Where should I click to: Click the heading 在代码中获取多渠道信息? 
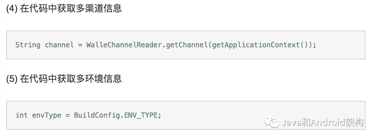pos(71,9)
